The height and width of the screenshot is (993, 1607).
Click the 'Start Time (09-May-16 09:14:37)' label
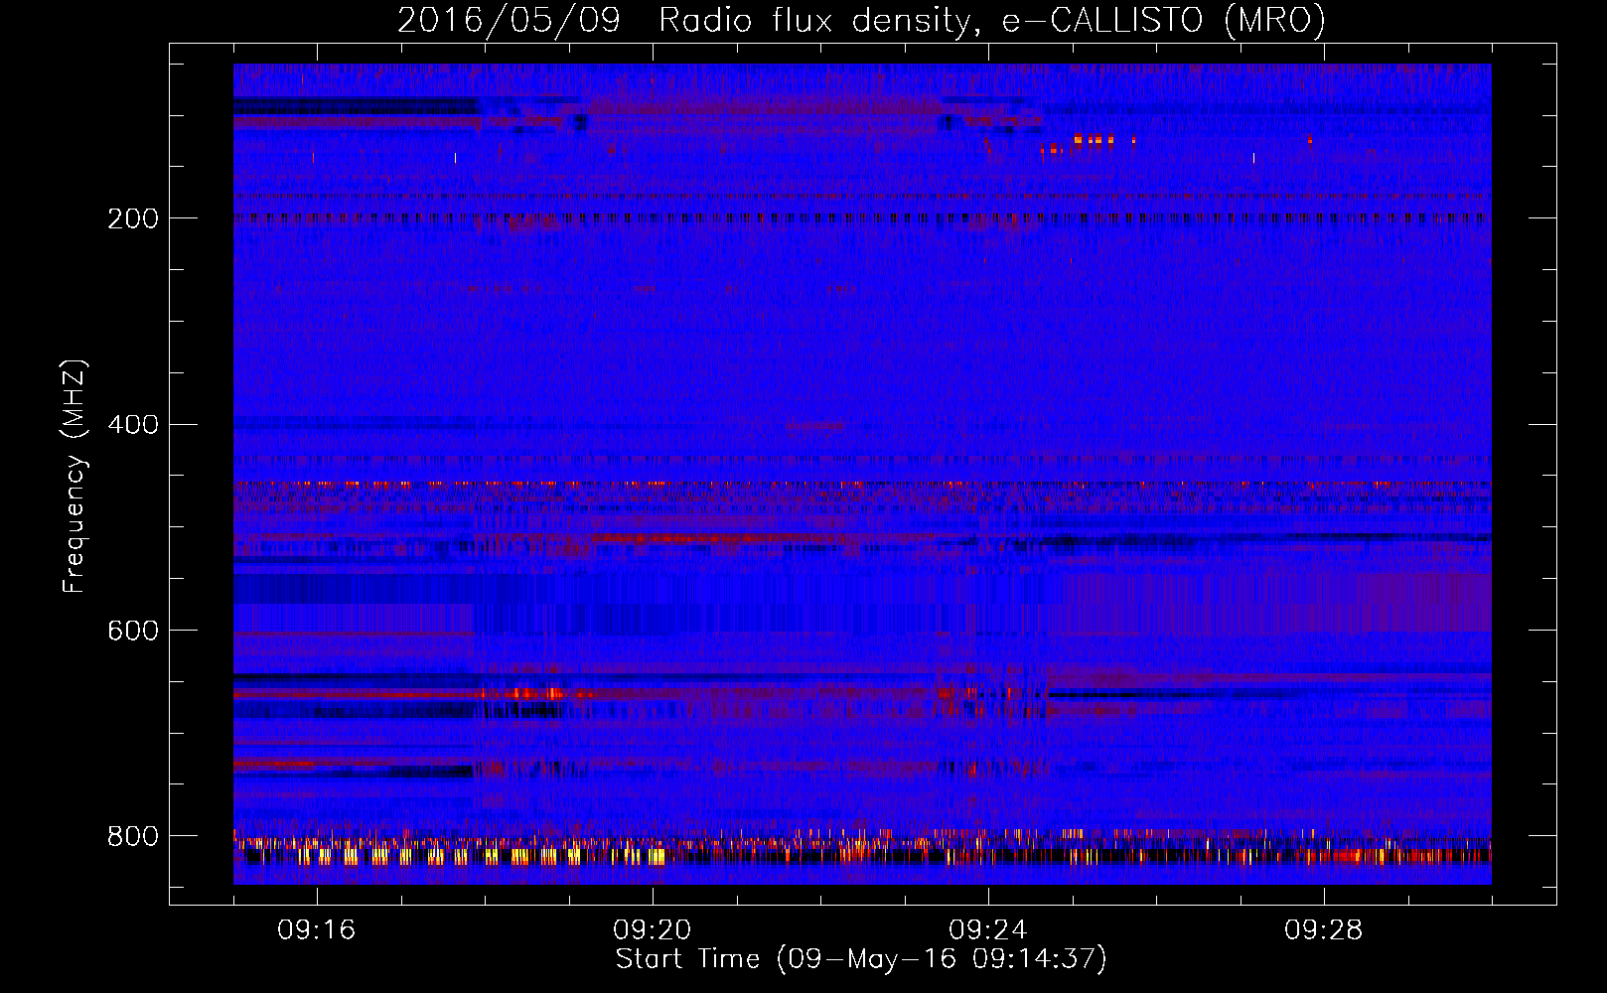pos(861,959)
